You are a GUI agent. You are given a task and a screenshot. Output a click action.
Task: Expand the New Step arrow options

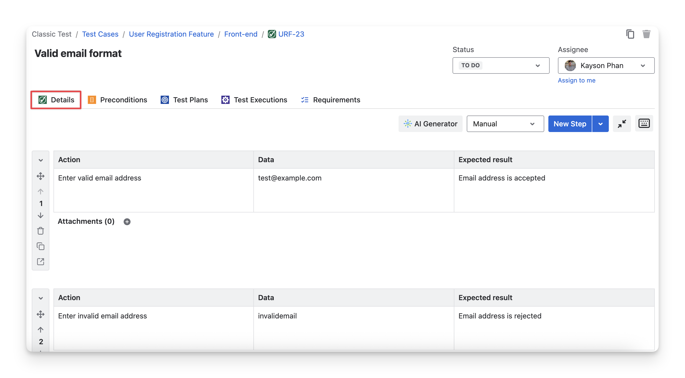[x=601, y=124]
